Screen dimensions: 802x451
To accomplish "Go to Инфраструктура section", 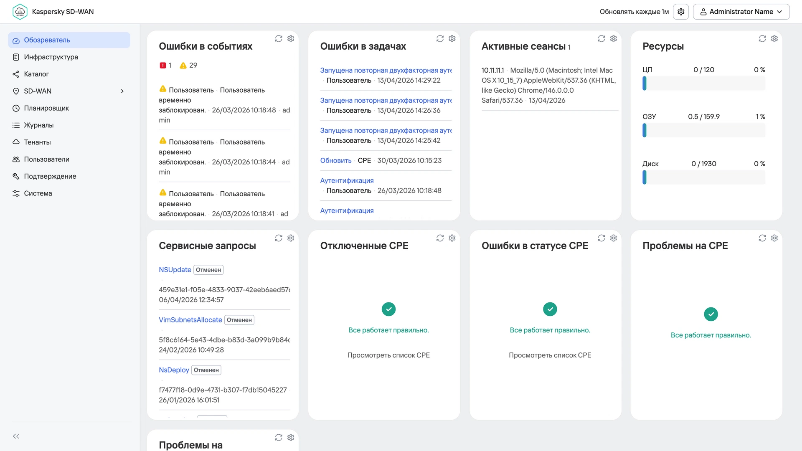I will [x=69, y=57].
